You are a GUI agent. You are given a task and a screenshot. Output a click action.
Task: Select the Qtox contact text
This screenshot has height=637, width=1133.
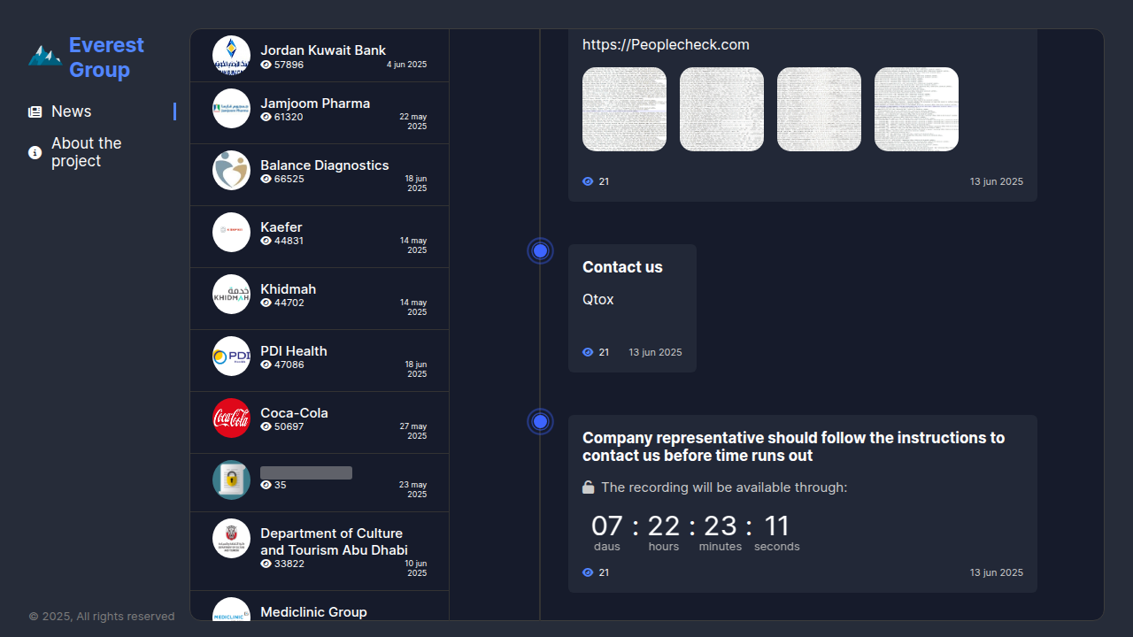tap(598, 300)
